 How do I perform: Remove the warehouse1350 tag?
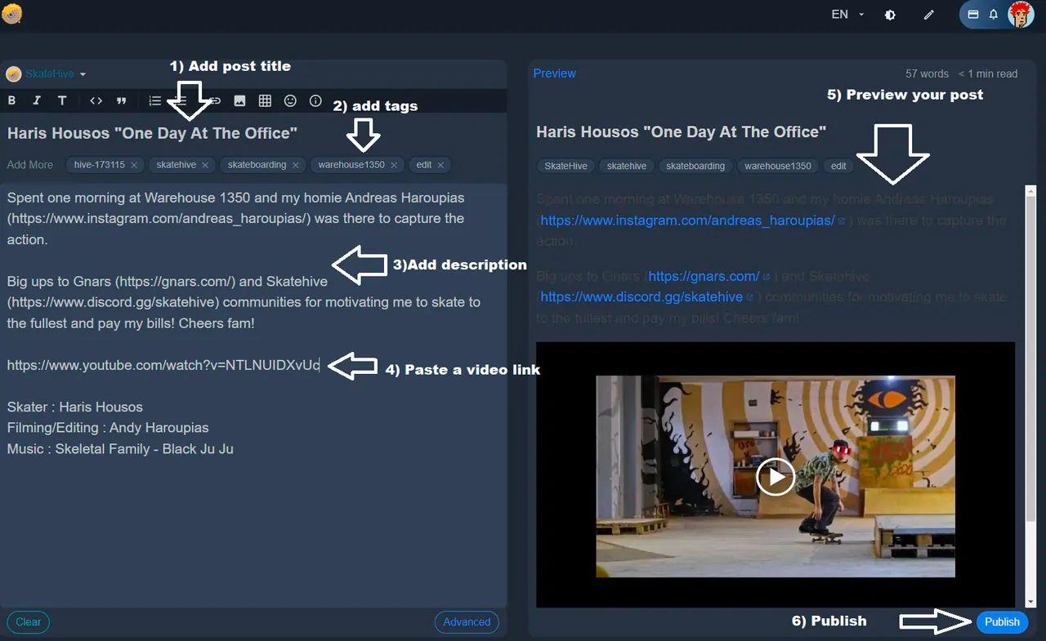394,165
